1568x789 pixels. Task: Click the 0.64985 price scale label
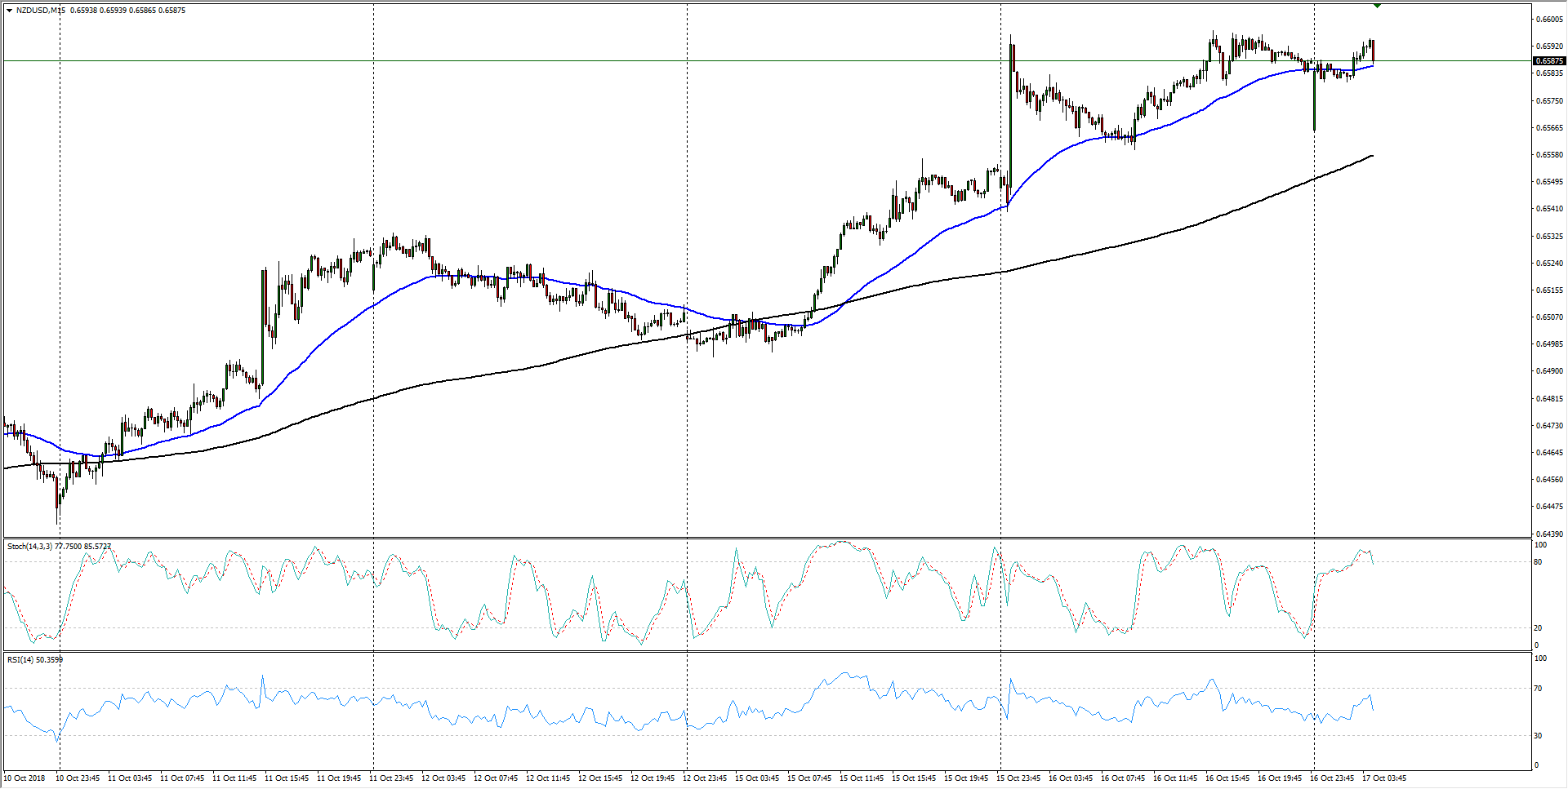click(x=1549, y=344)
